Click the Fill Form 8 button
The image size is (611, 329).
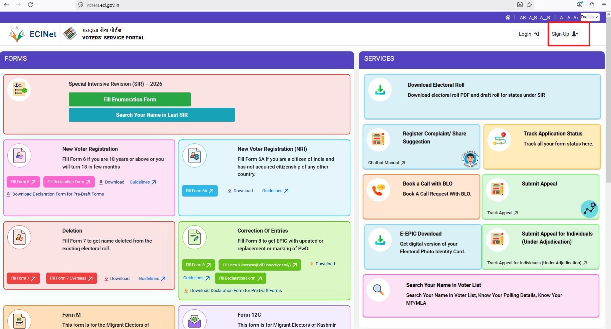pos(198,265)
